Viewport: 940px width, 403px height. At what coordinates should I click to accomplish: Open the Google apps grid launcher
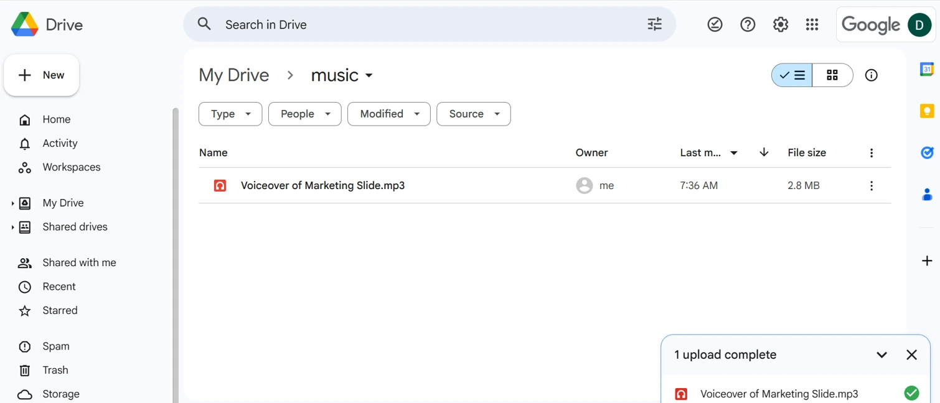[812, 24]
